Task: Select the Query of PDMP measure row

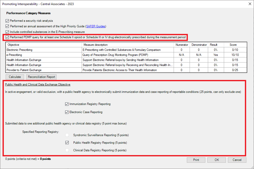Action: pos(126,55)
